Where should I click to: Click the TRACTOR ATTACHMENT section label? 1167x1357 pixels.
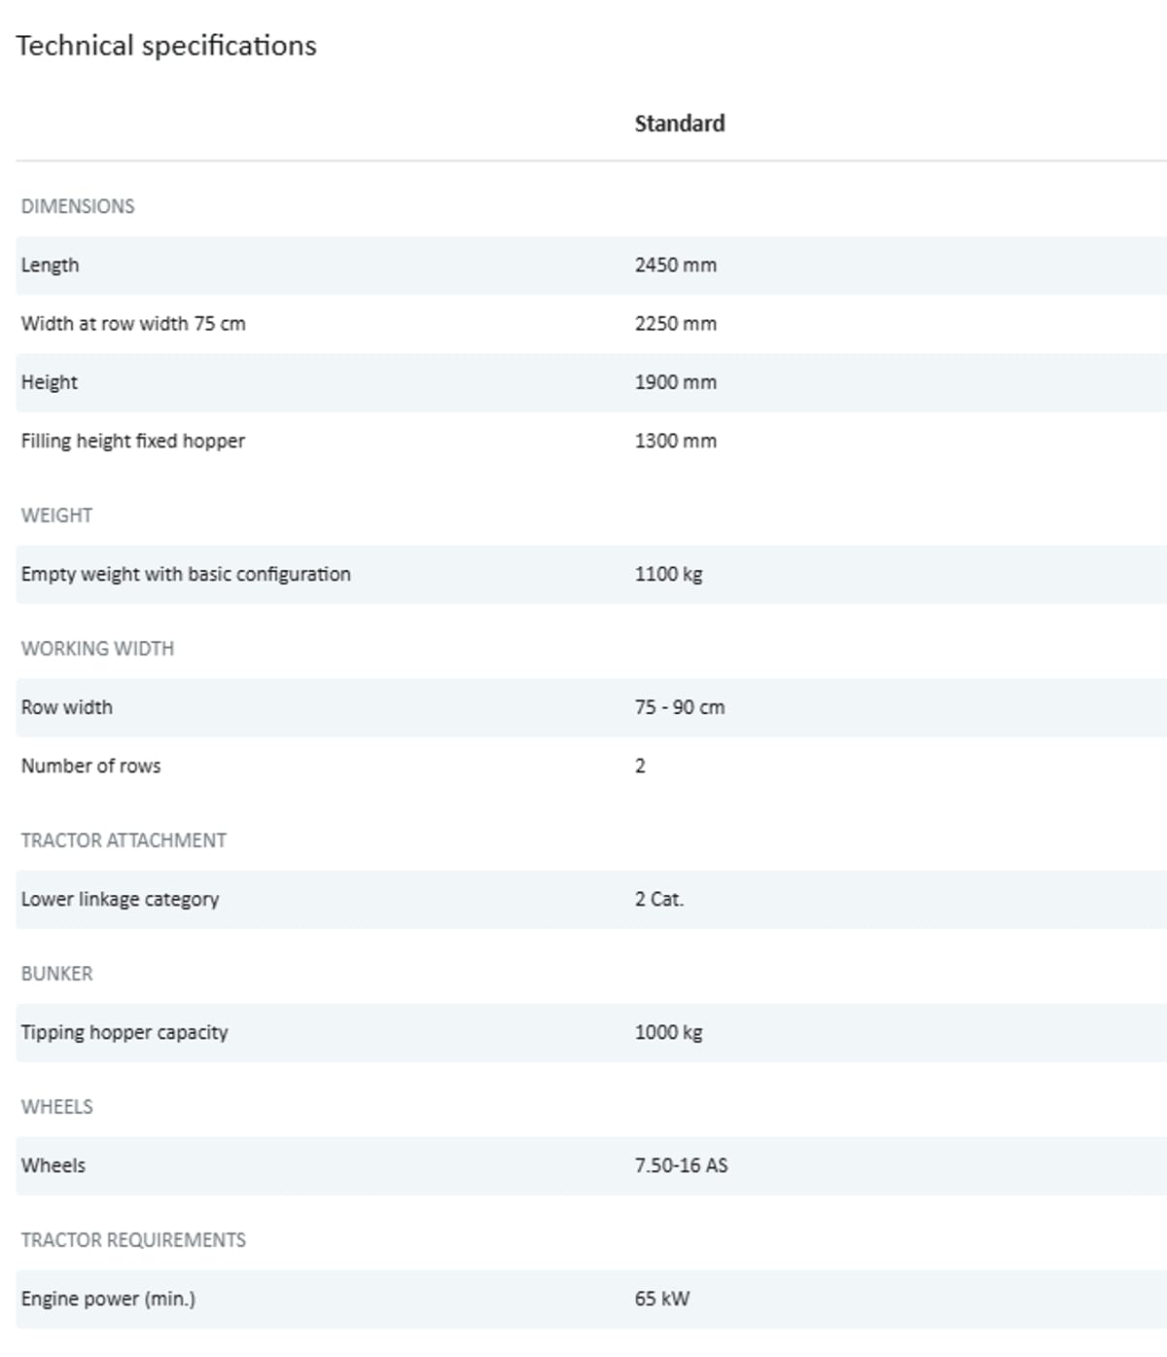[124, 840]
